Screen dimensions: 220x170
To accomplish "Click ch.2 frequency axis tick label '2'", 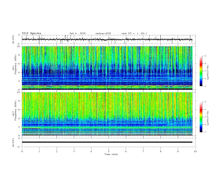I will pos(19,127).
